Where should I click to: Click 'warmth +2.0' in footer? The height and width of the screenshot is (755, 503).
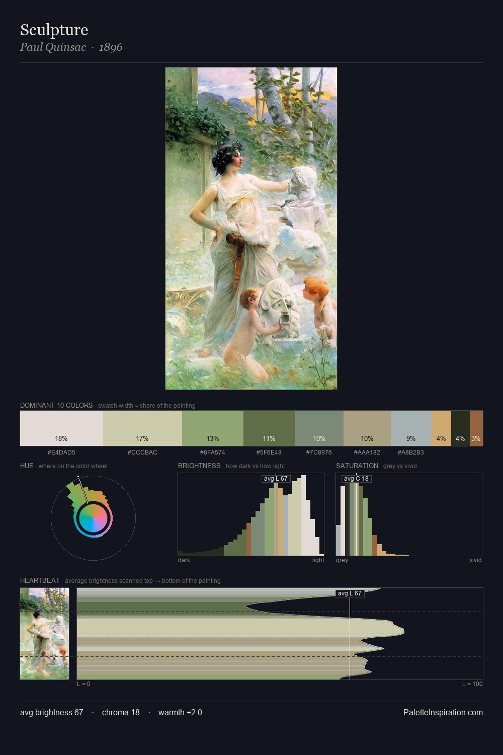pos(180,712)
